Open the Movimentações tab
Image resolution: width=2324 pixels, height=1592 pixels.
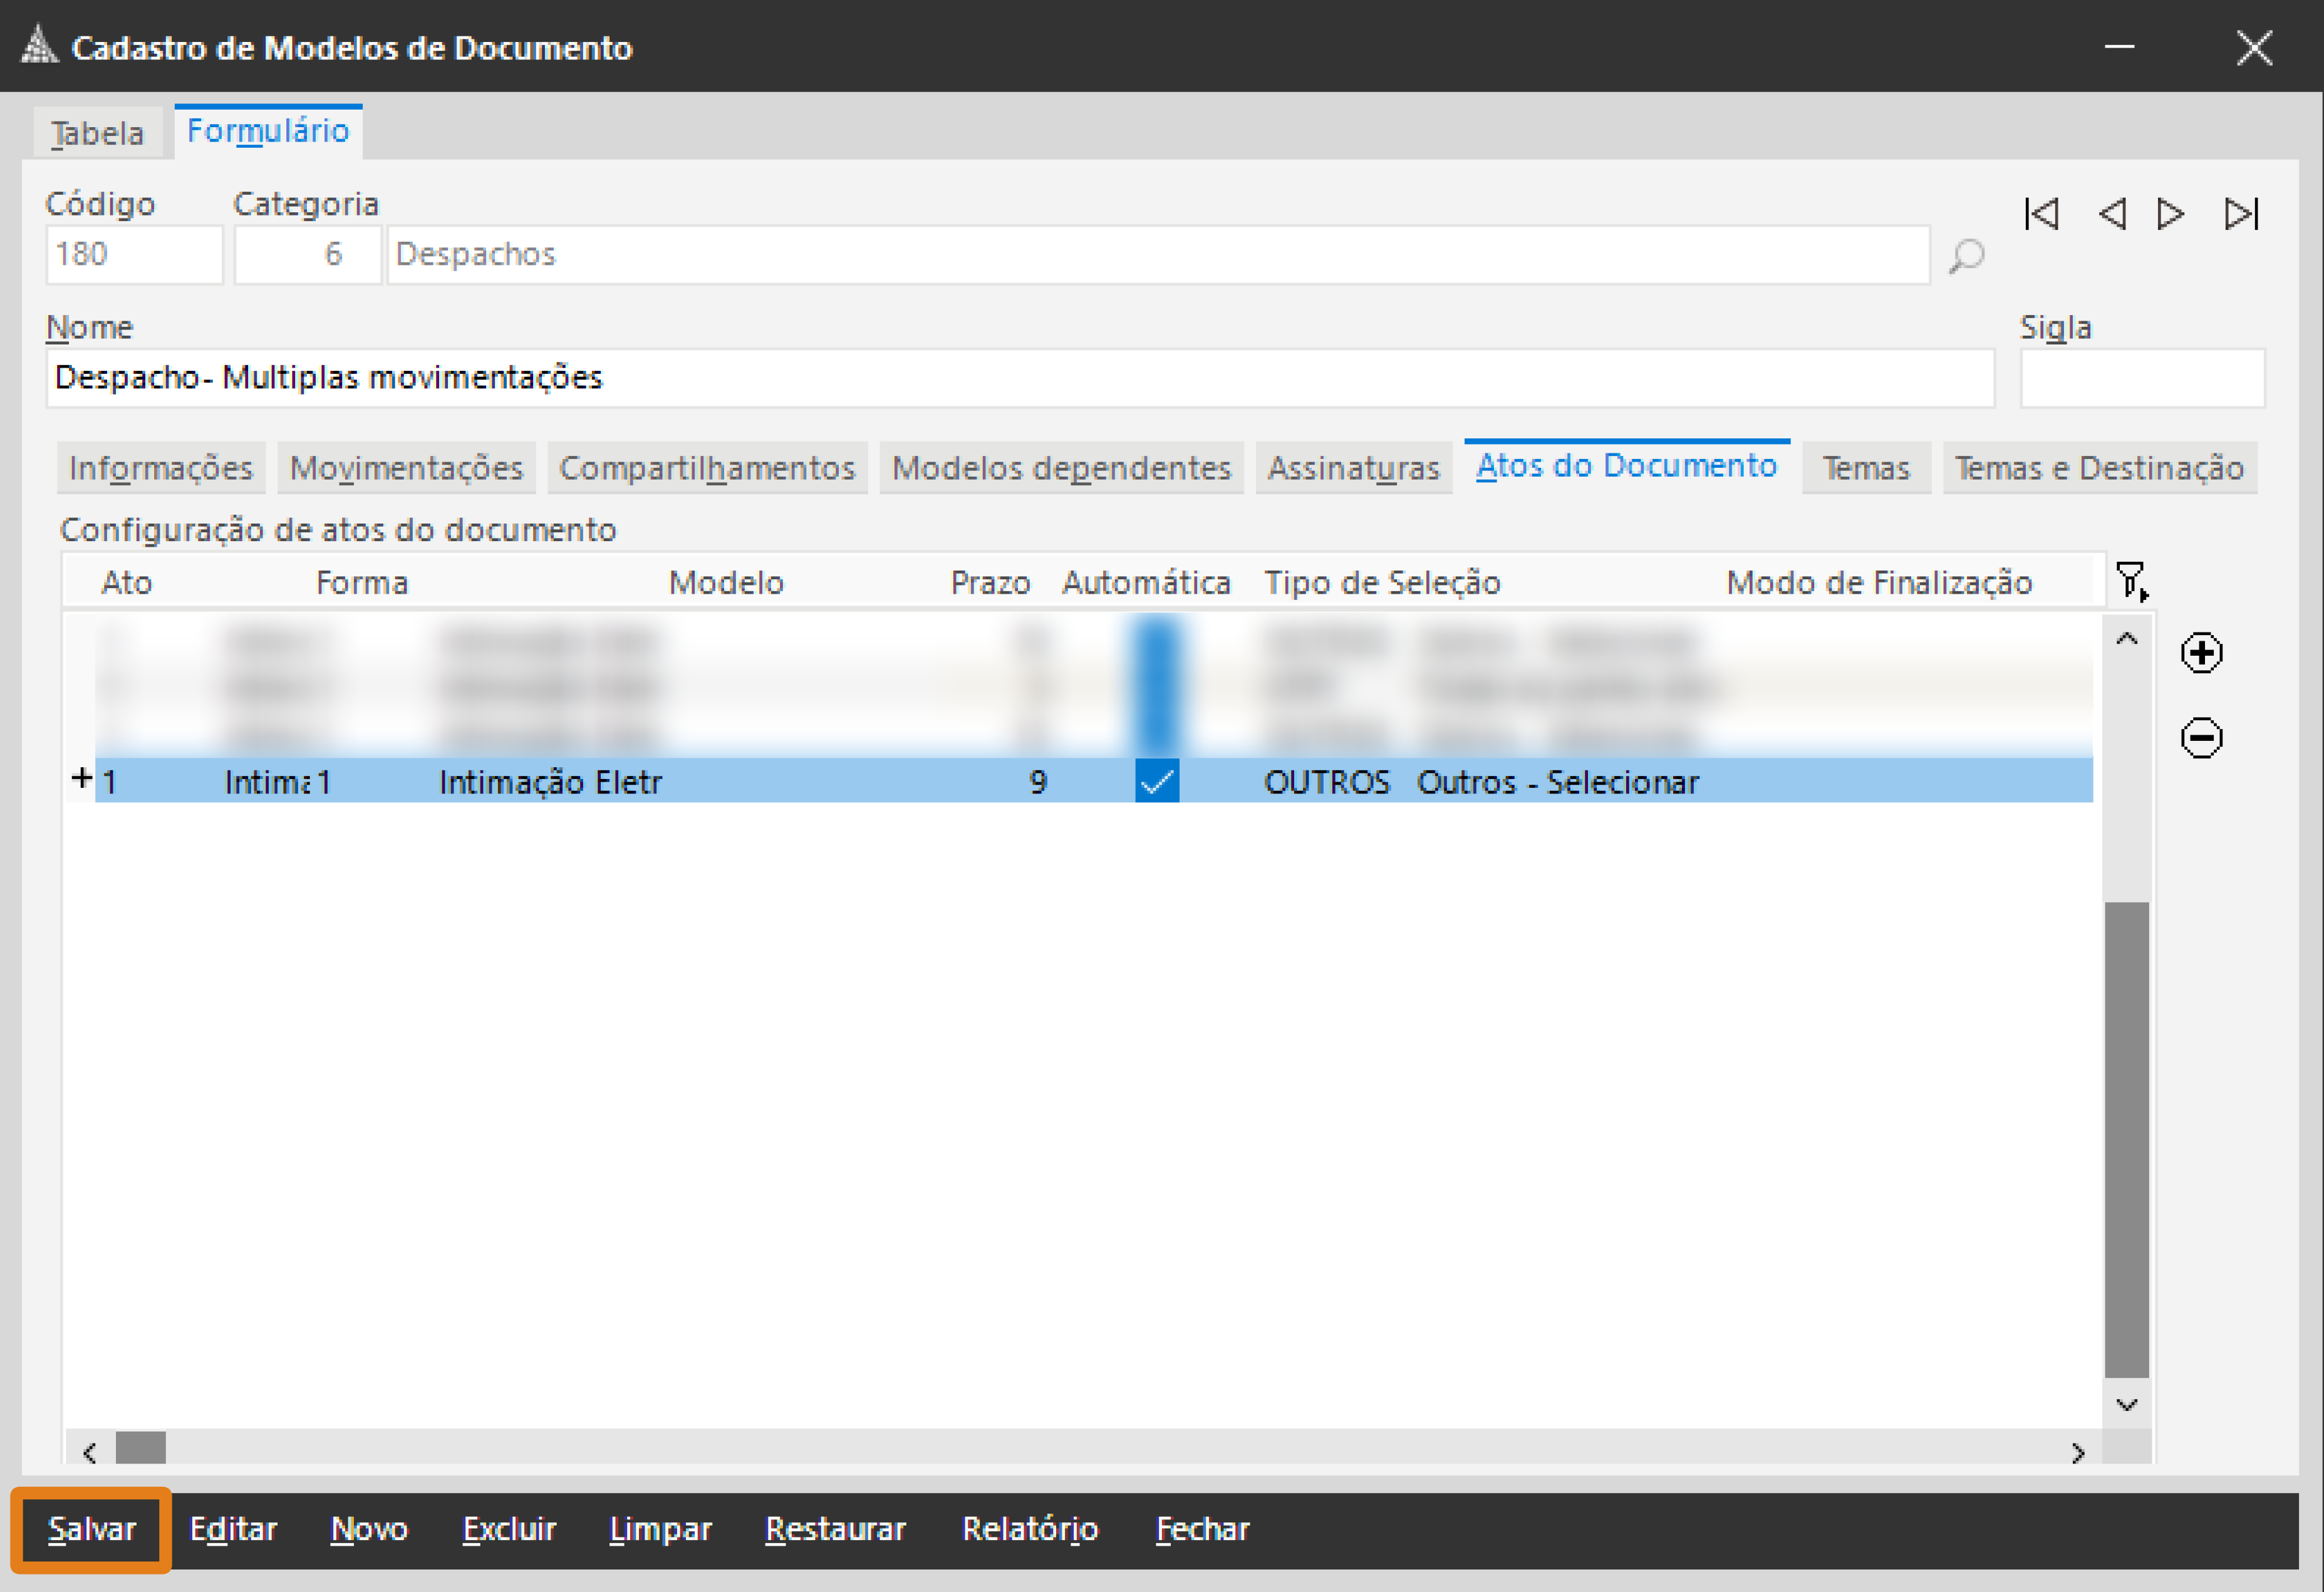pos(406,468)
